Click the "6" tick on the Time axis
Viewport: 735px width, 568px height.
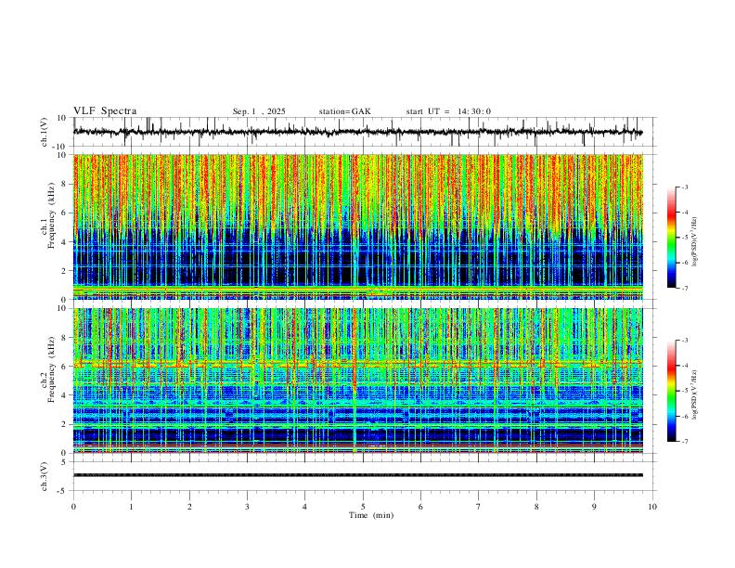[x=420, y=507]
